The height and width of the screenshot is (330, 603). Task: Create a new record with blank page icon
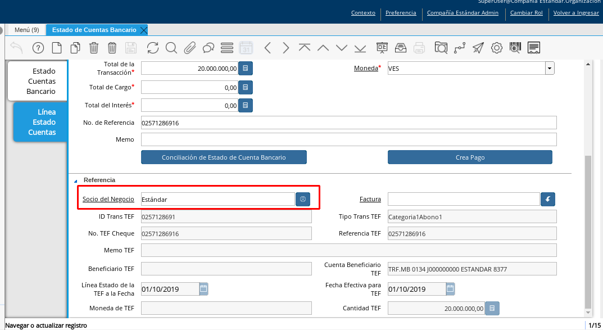pos(57,48)
